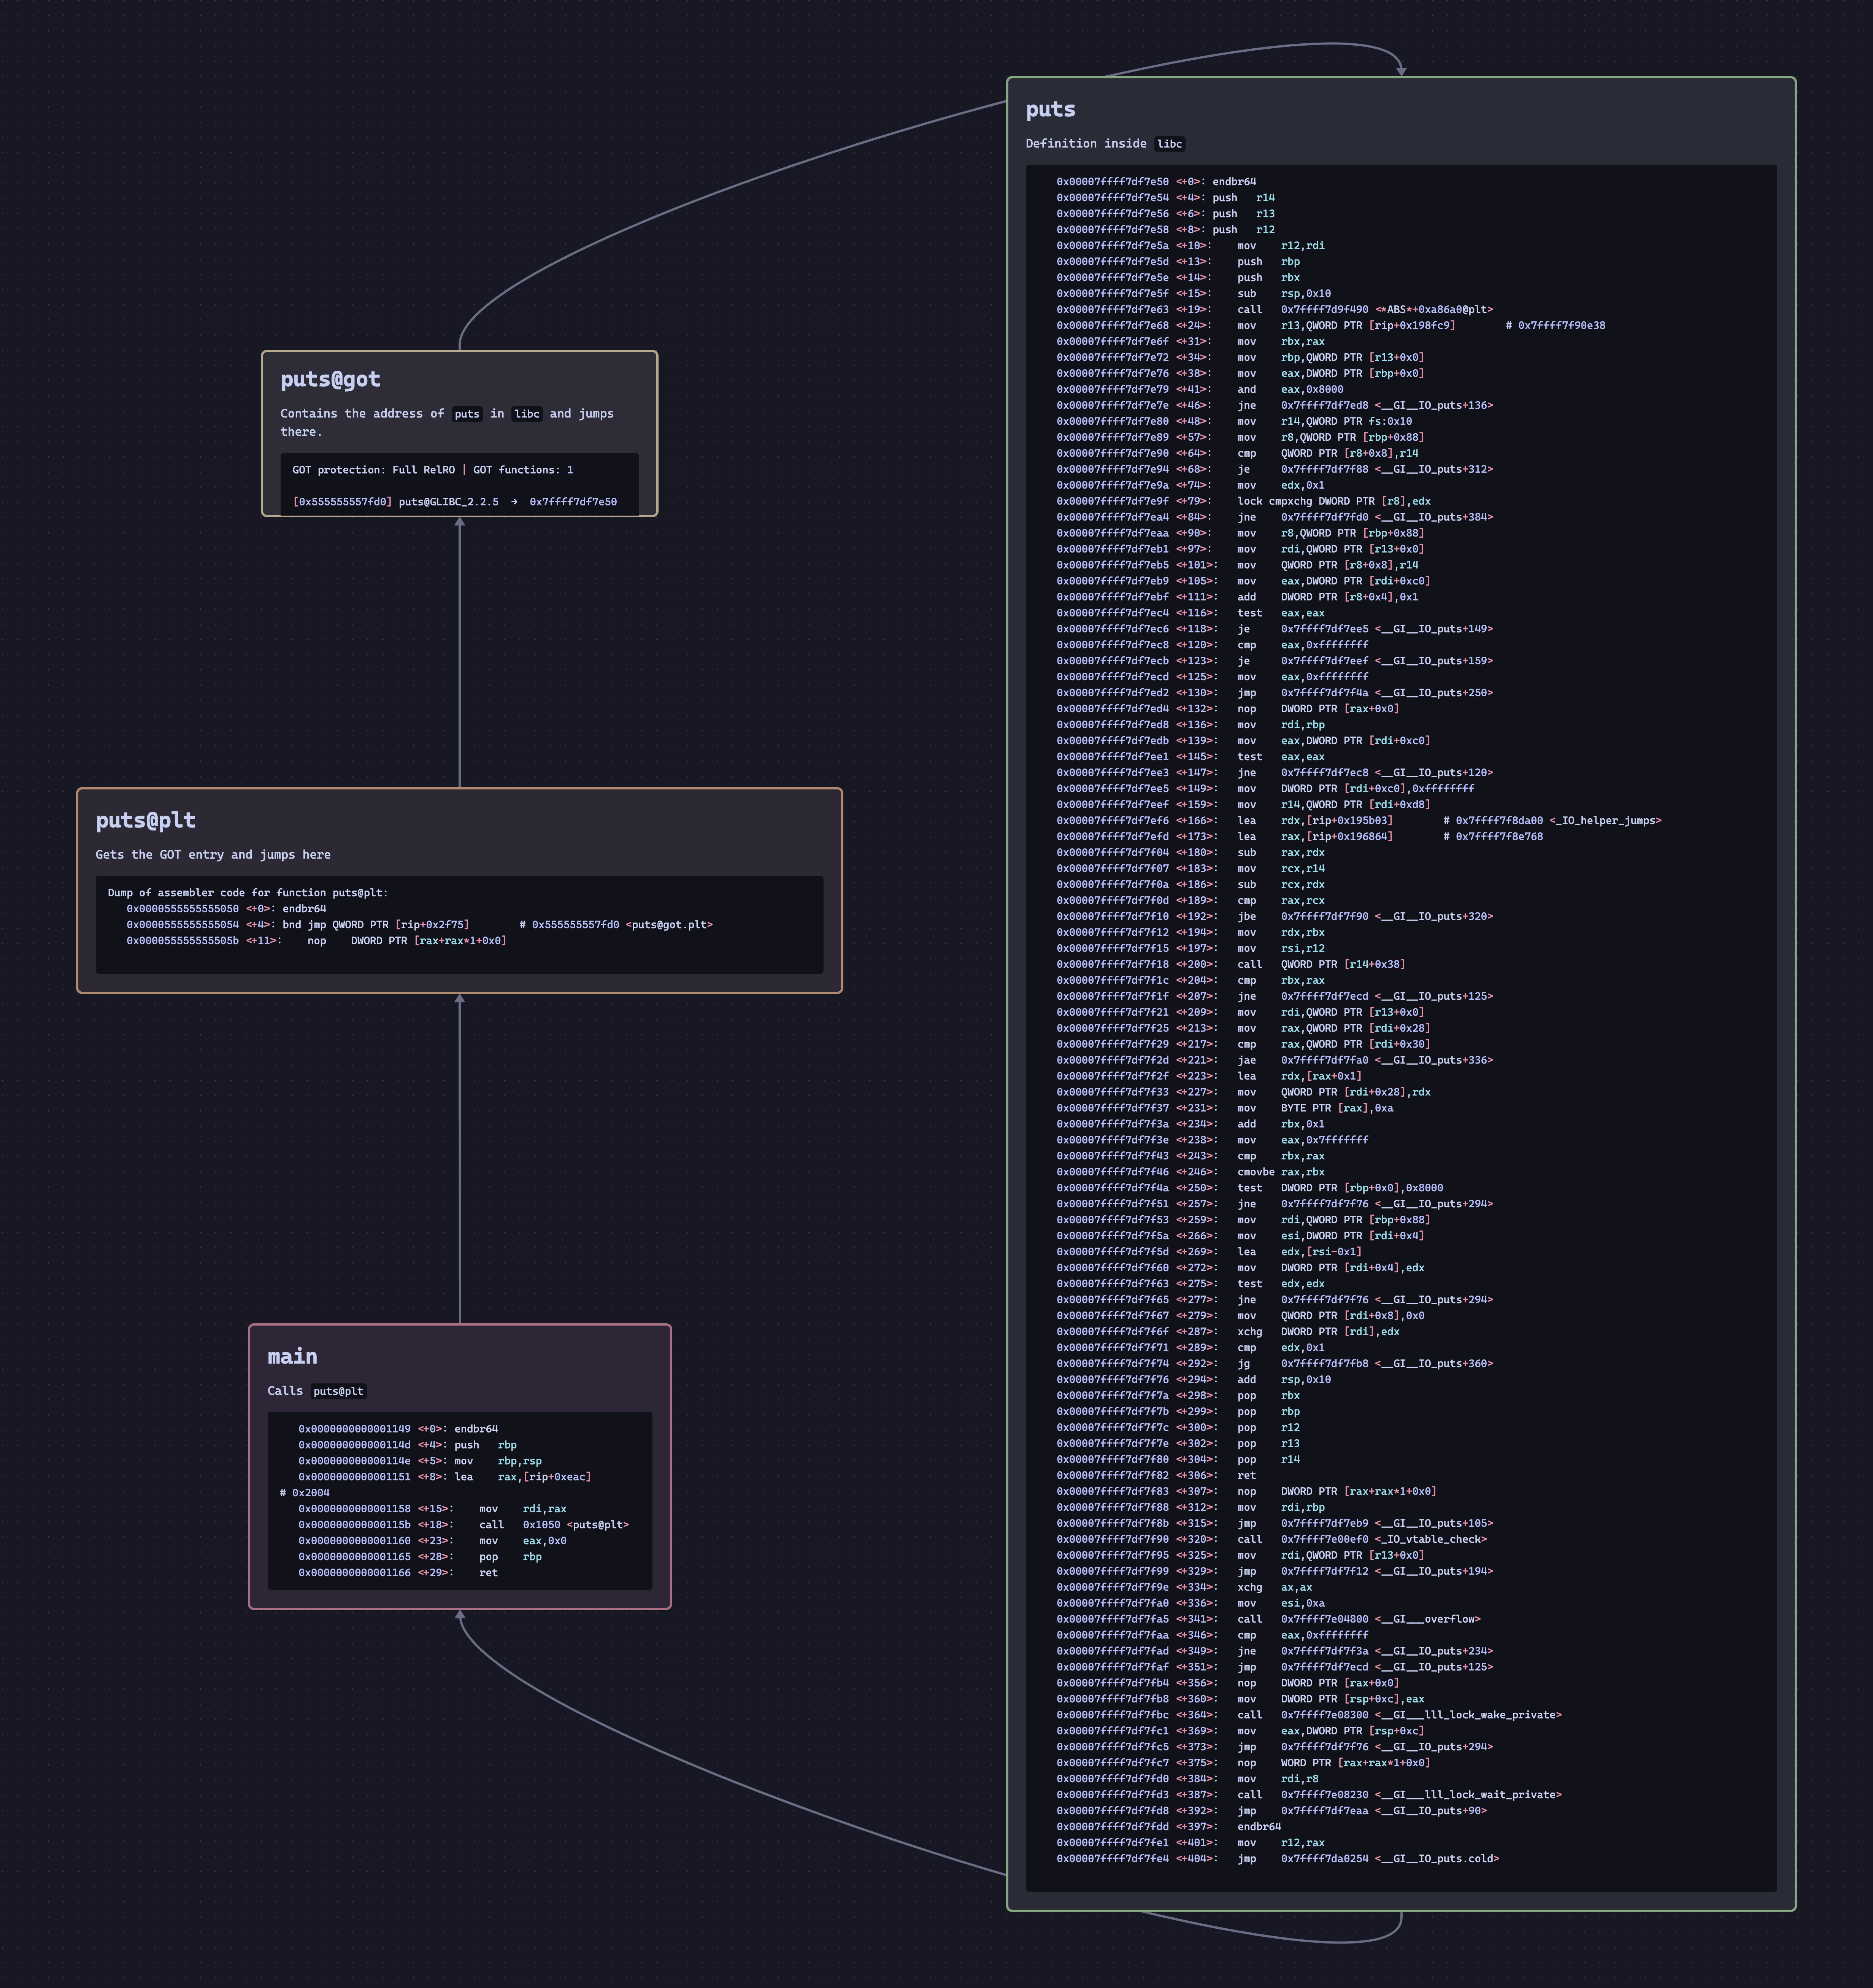Click 'mov r12,rax' at <+401>
The image size is (1873, 1988).
coord(1281,1843)
